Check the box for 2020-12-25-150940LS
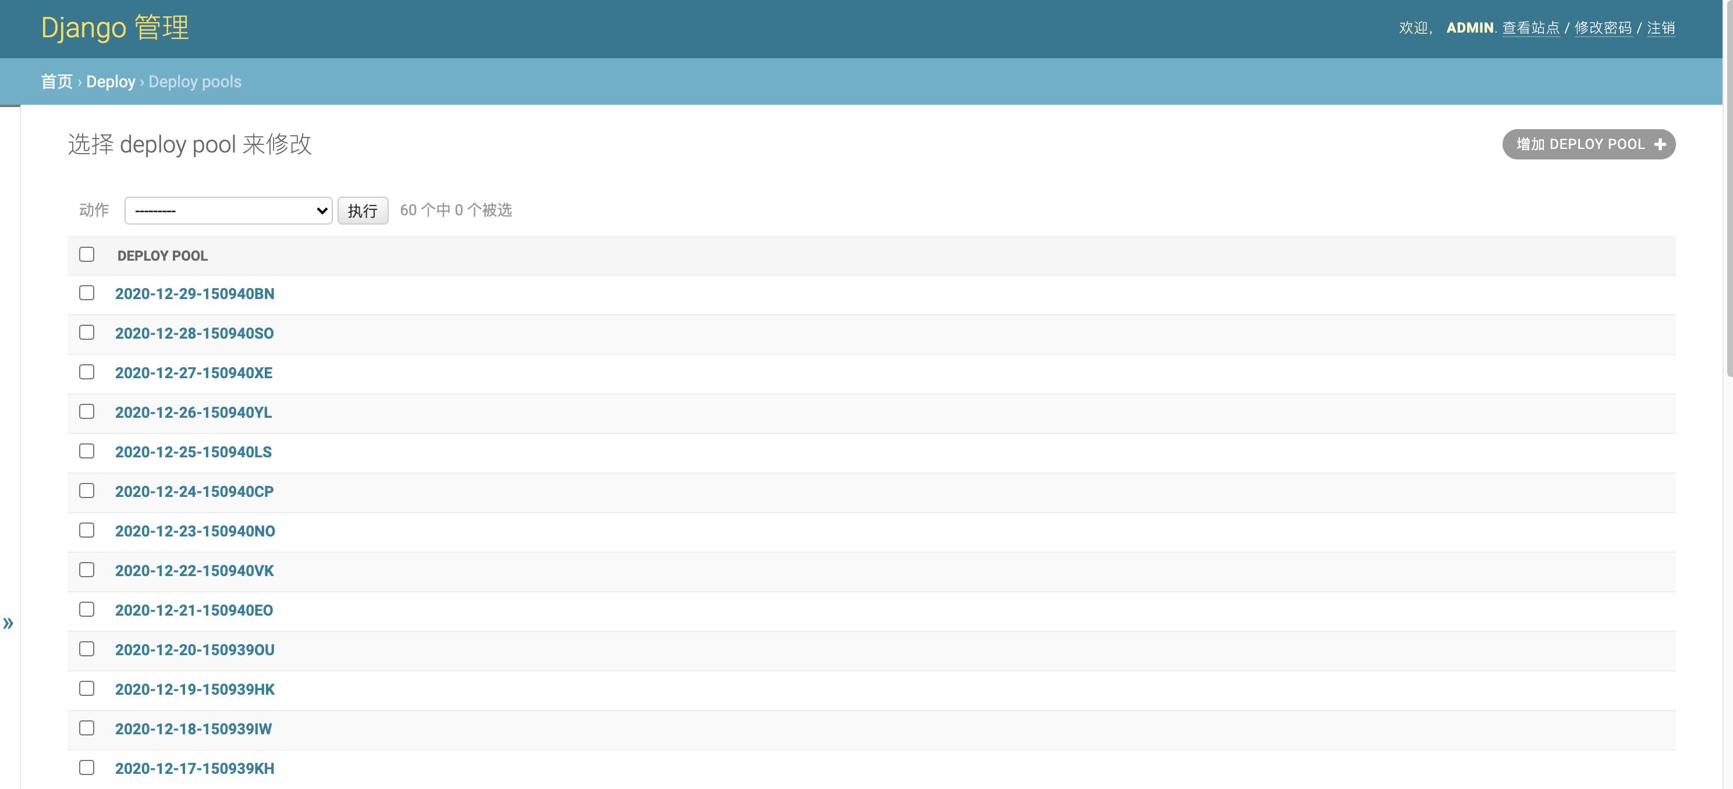The image size is (1733, 789). (x=87, y=451)
